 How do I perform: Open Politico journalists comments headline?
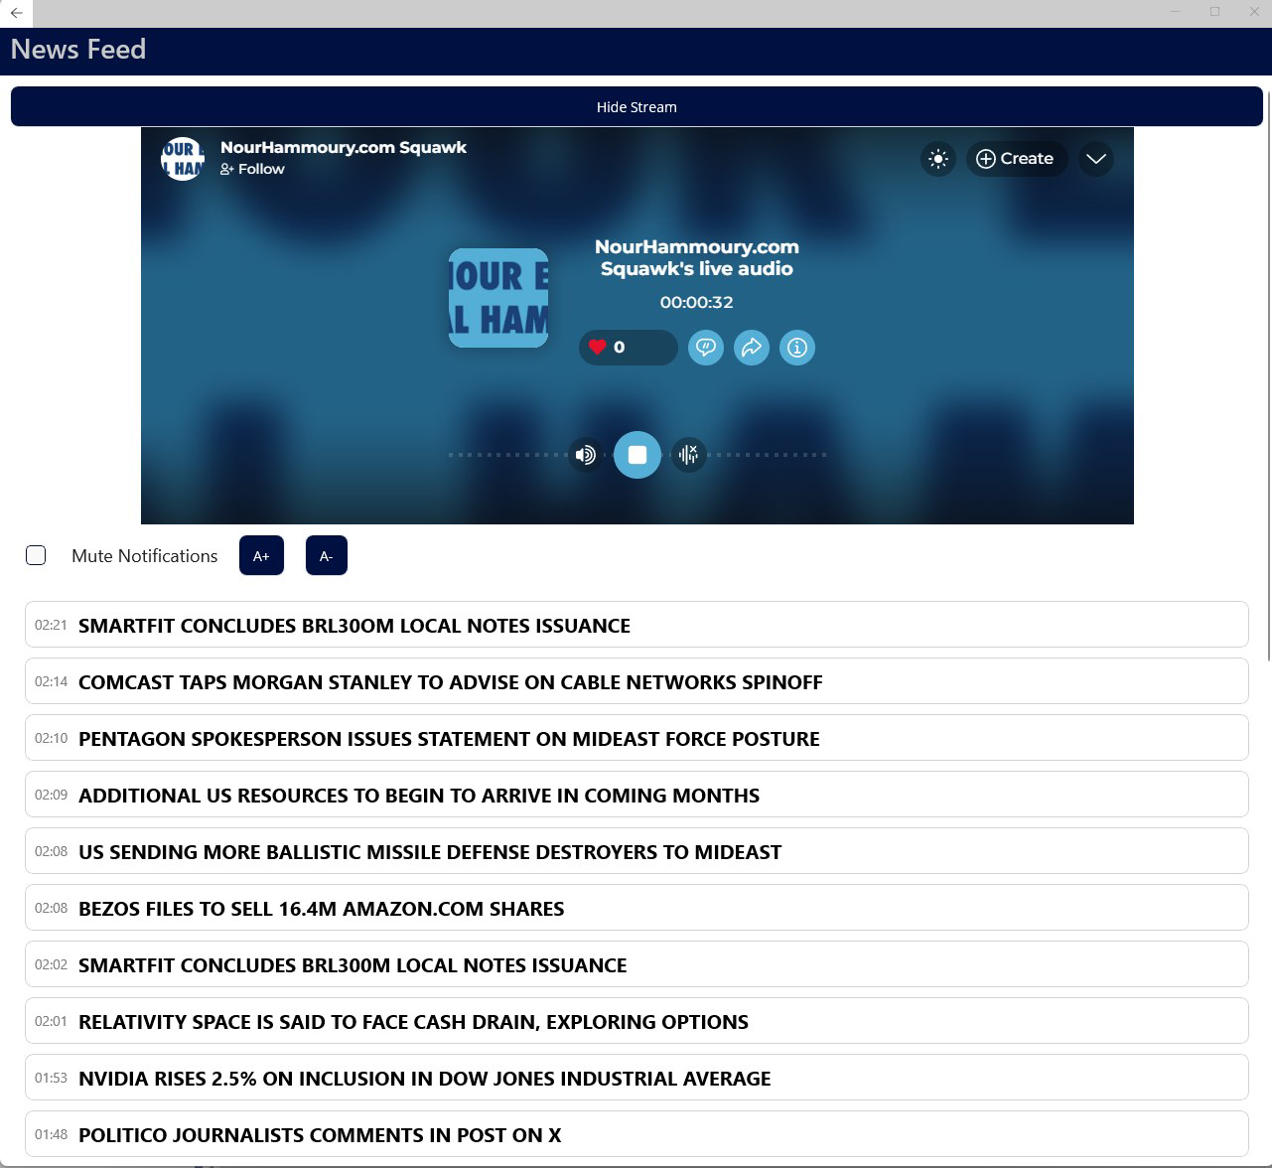[x=636, y=1134]
